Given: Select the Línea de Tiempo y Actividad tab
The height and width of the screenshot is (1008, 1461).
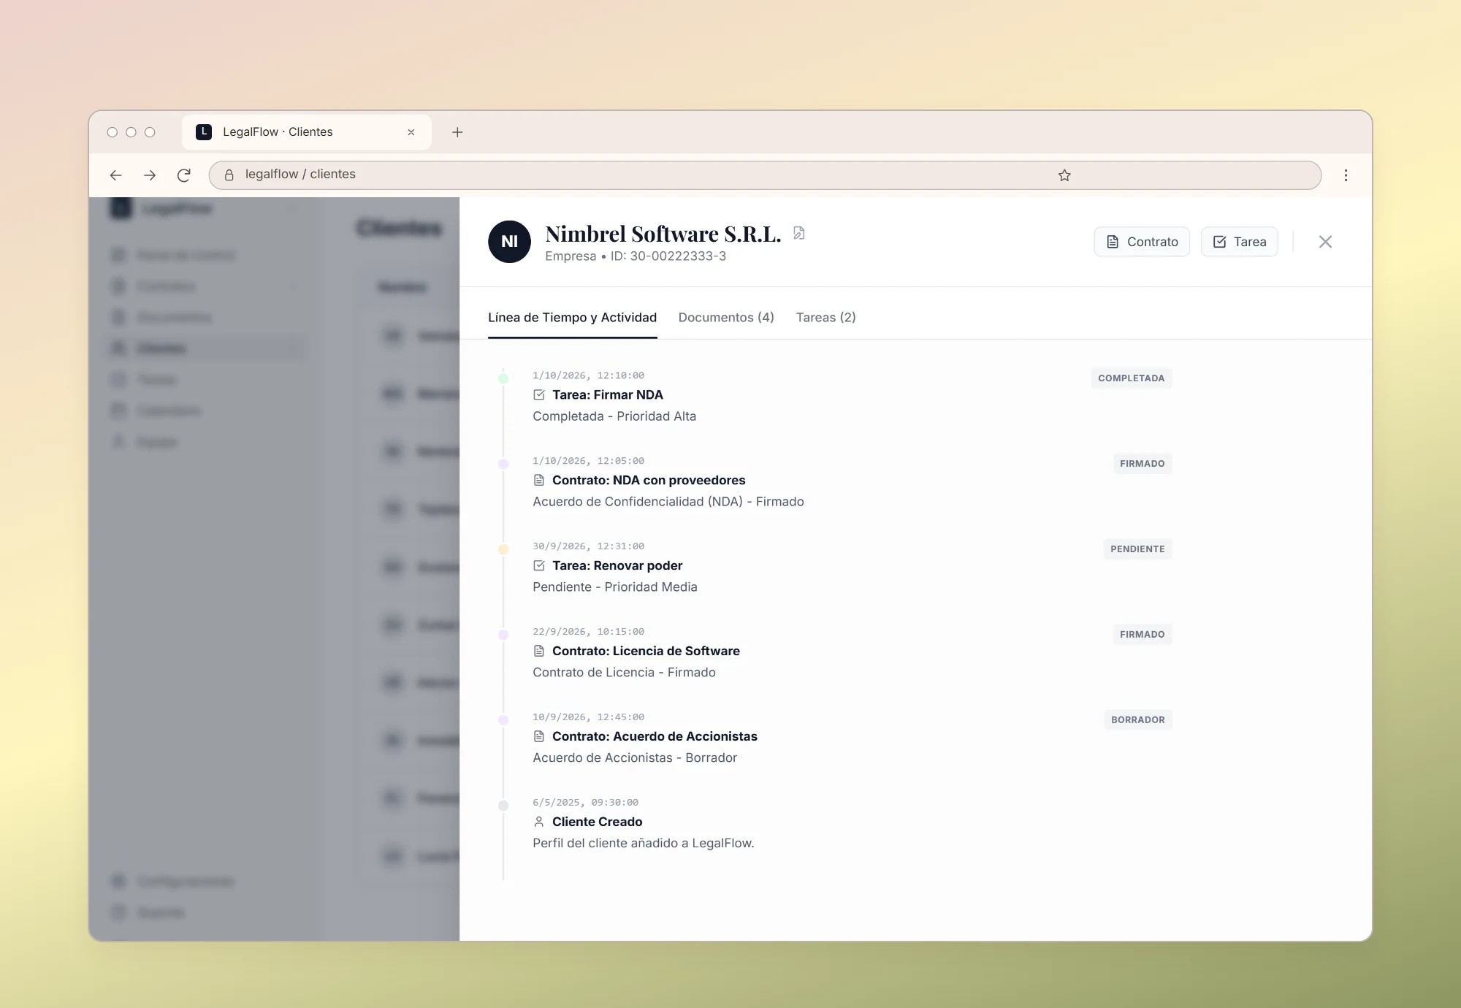Looking at the screenshot, I should pyautogui.click(x=572, y=317).
